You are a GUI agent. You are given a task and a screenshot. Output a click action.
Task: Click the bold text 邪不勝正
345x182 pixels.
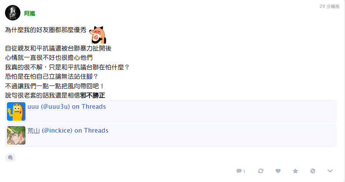point(93,95)
